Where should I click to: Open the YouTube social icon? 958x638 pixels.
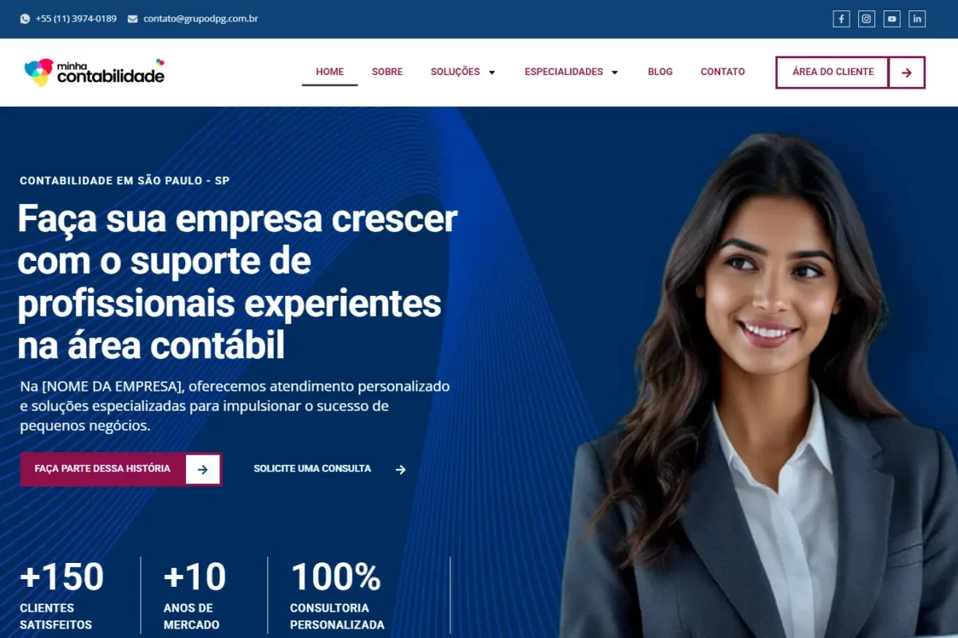pos(892,19)
